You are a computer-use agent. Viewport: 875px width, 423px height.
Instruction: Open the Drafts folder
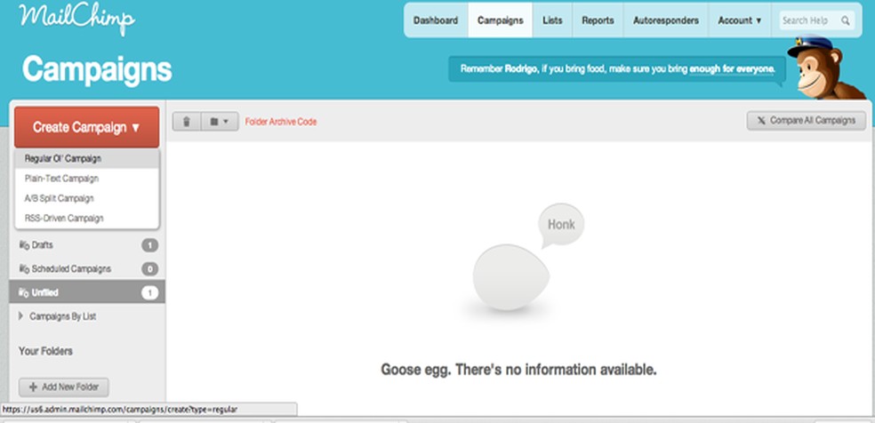[x=86, y=245]
